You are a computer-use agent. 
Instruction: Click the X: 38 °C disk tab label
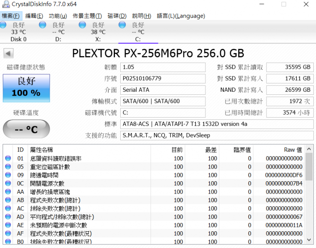(x=98, y=32)
